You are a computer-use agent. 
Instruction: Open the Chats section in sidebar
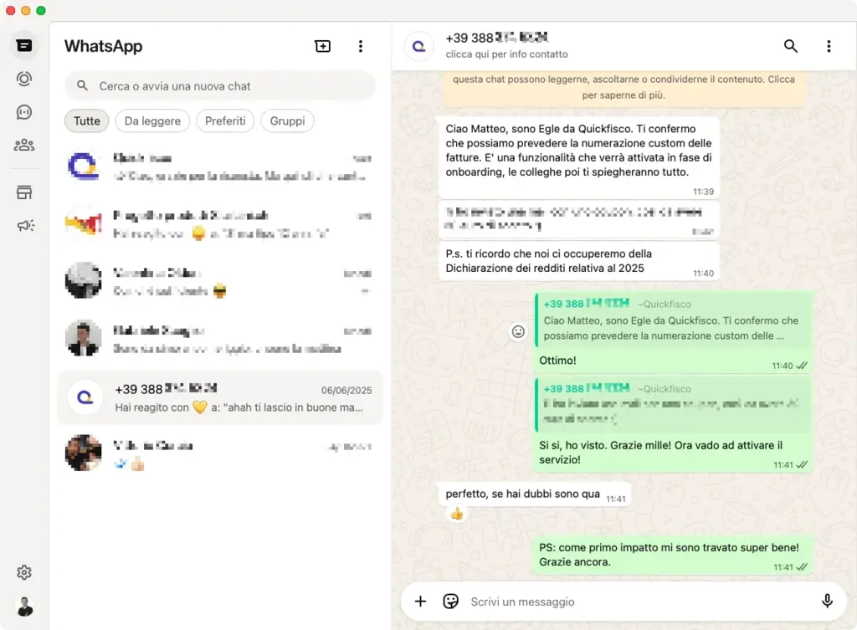pos(24,45)
